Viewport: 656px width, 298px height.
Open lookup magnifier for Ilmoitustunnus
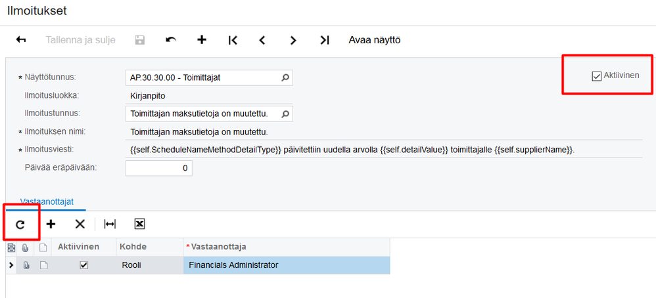click(x=285, y=114)
